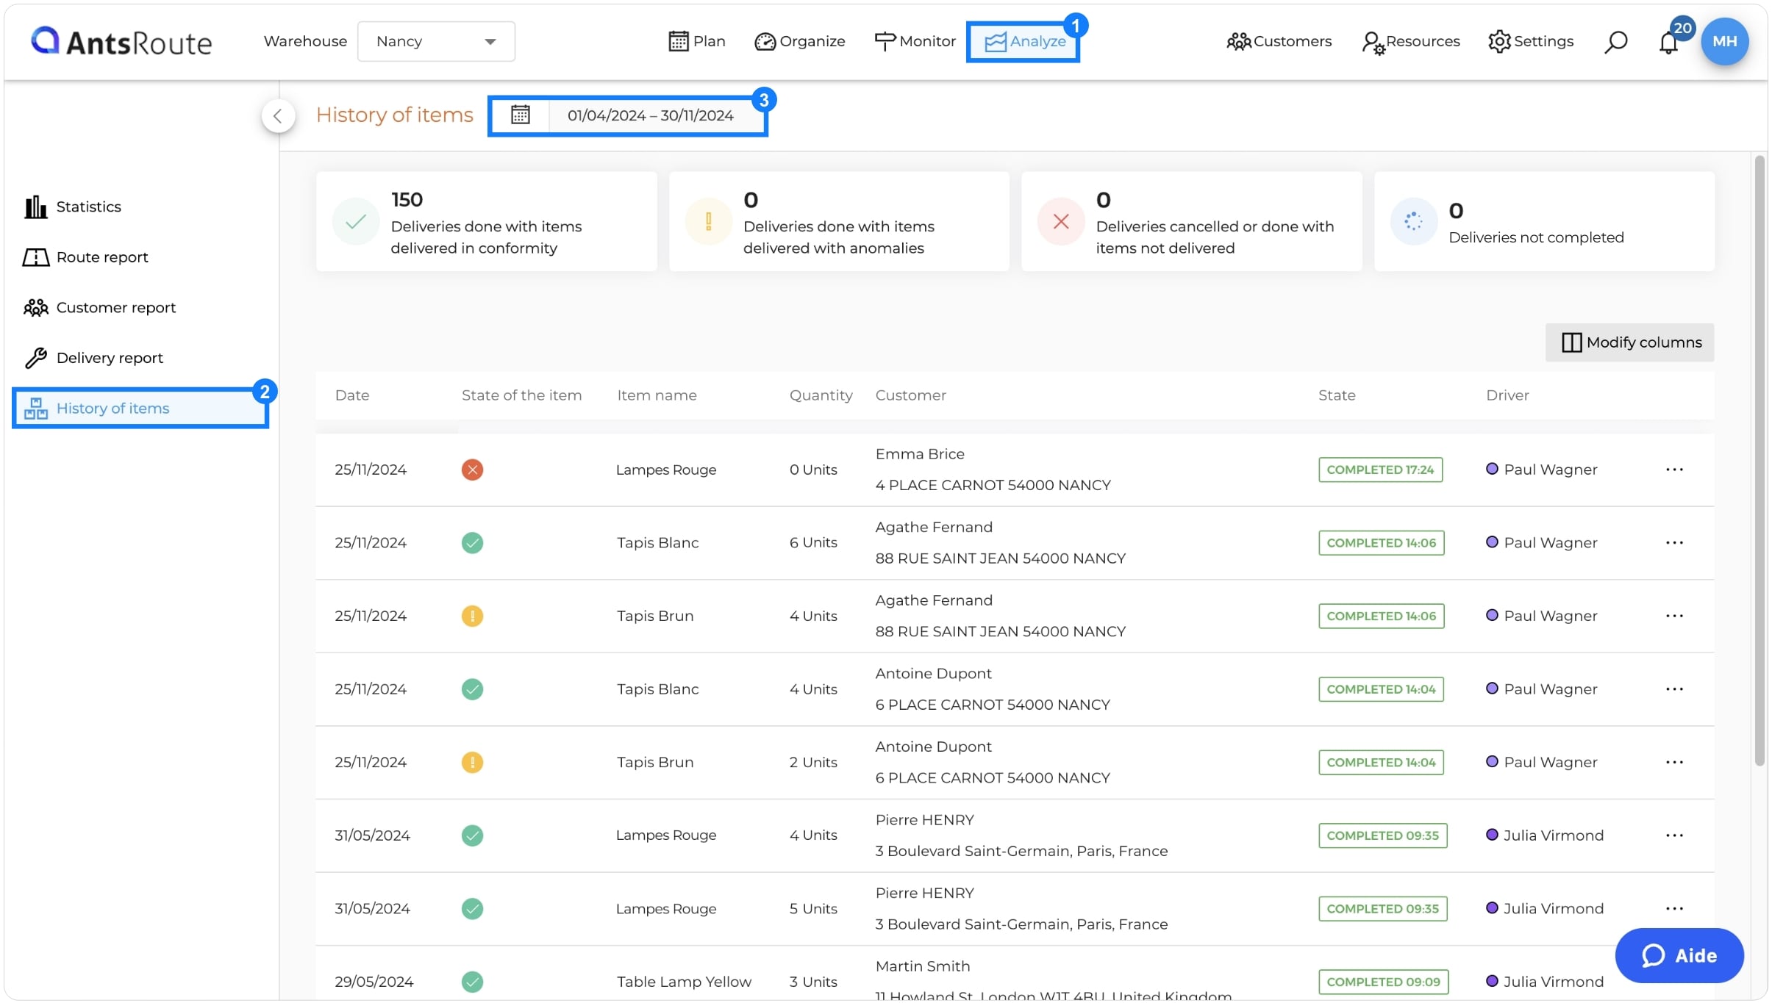Click customer name Emma Brice

[919, 454]
